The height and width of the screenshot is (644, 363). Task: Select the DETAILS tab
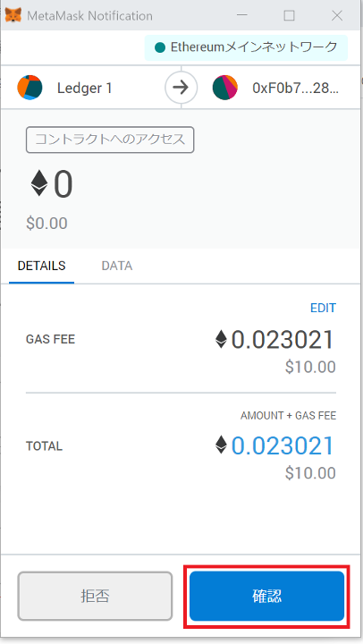41,266
